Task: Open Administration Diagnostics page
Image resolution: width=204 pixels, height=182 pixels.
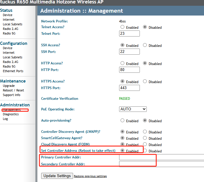Action: coord(11,114)
